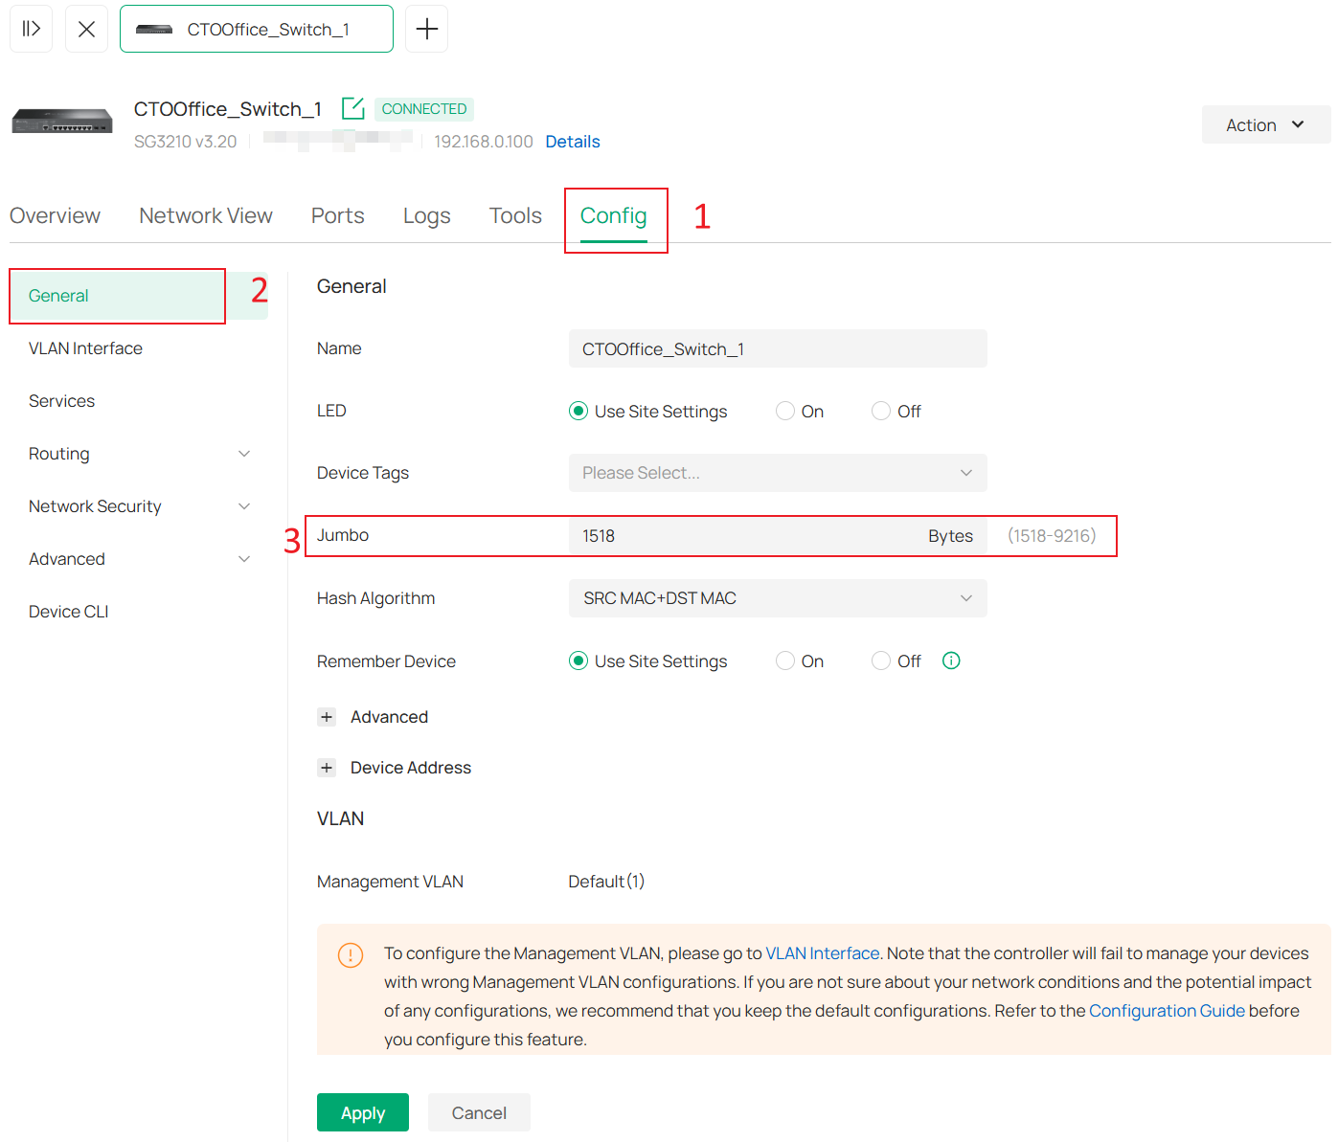Viewport: 1338px width, 1142px height.
Task: Select Off for Remember Device
Action: pos(881,661)
